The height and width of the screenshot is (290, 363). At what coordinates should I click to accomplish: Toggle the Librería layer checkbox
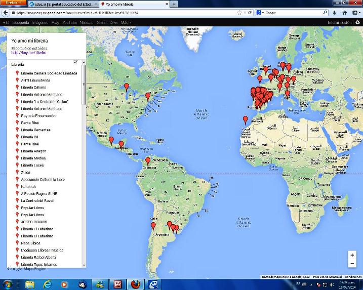click(75, 62)
